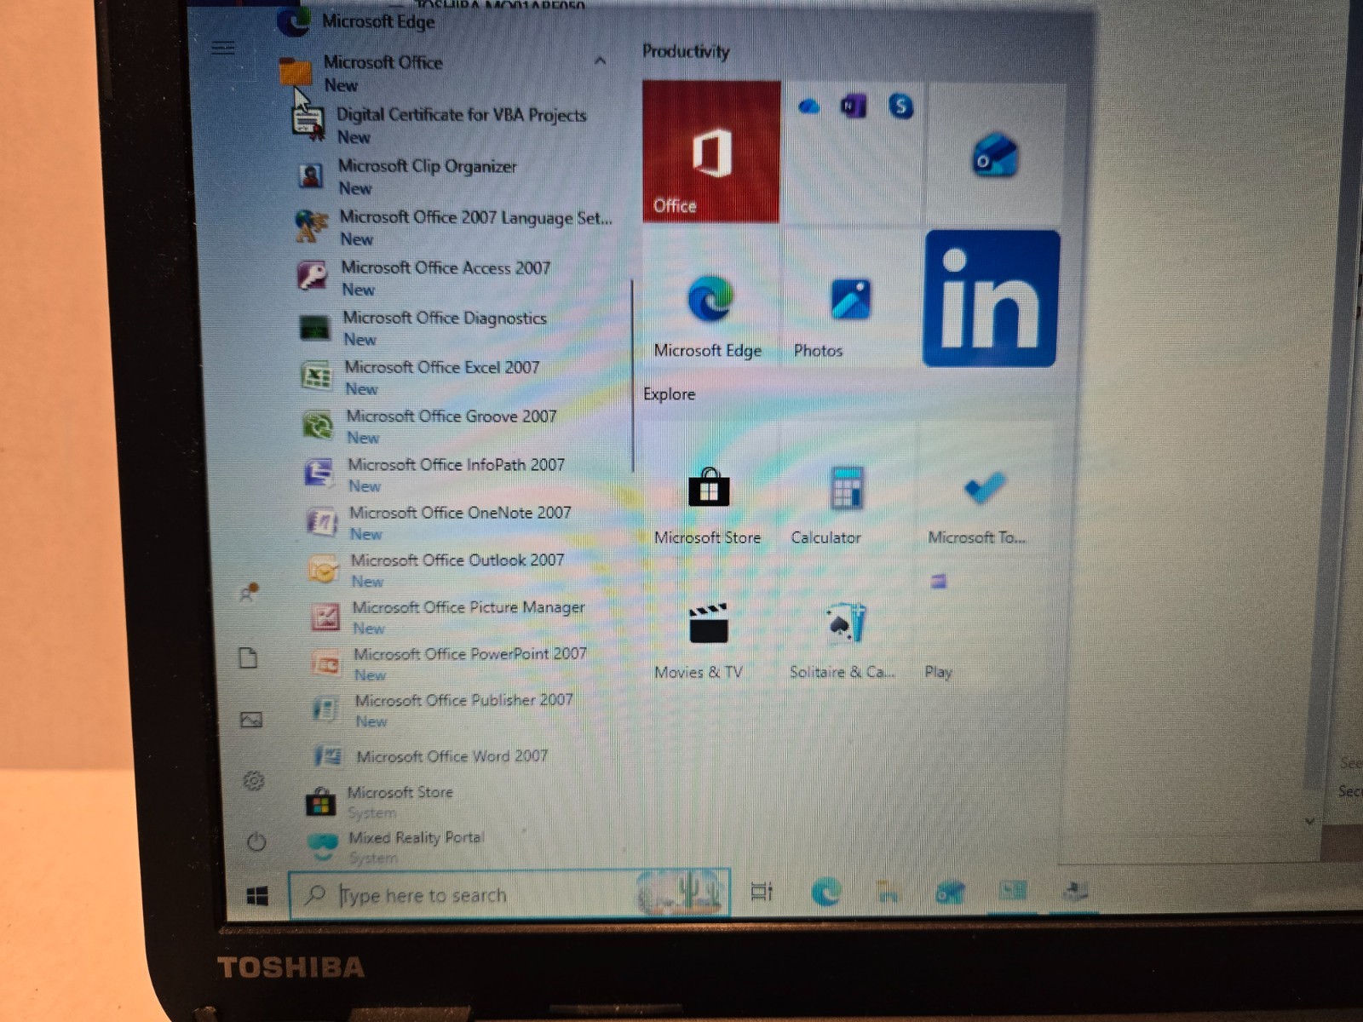This screenshot has height=1022, width=1363.
Task: Collapse the Microsoft Office folder chevron
Action: tap(600, 61)
